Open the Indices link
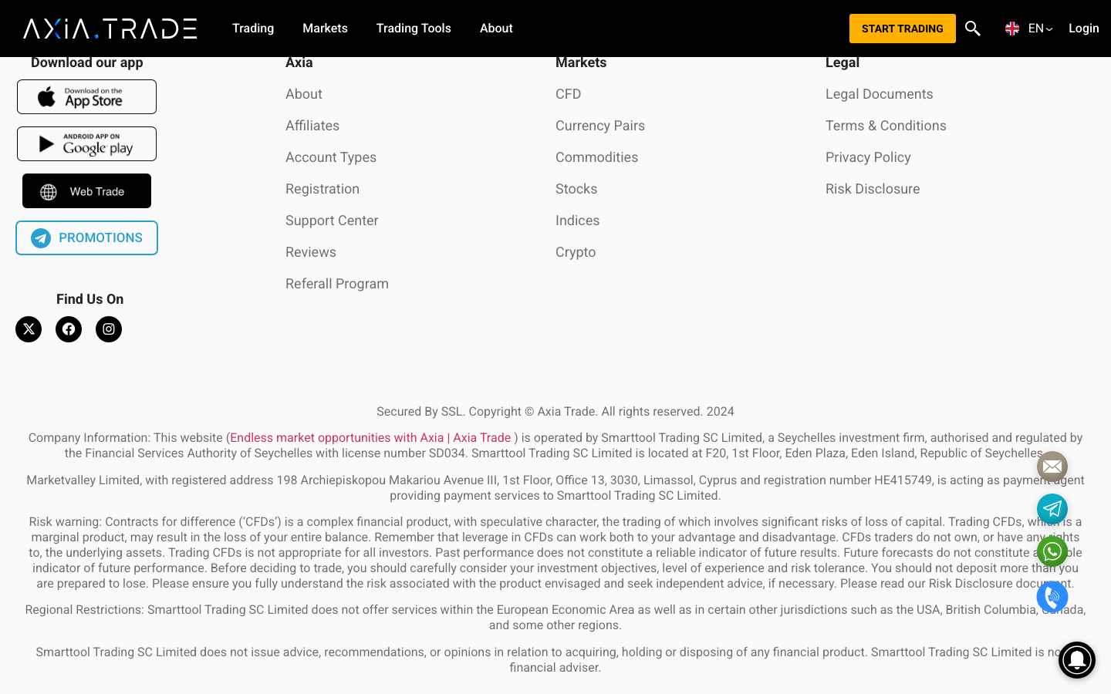Viewport: 1111px width, 694px height. click(x=578, y=221)
